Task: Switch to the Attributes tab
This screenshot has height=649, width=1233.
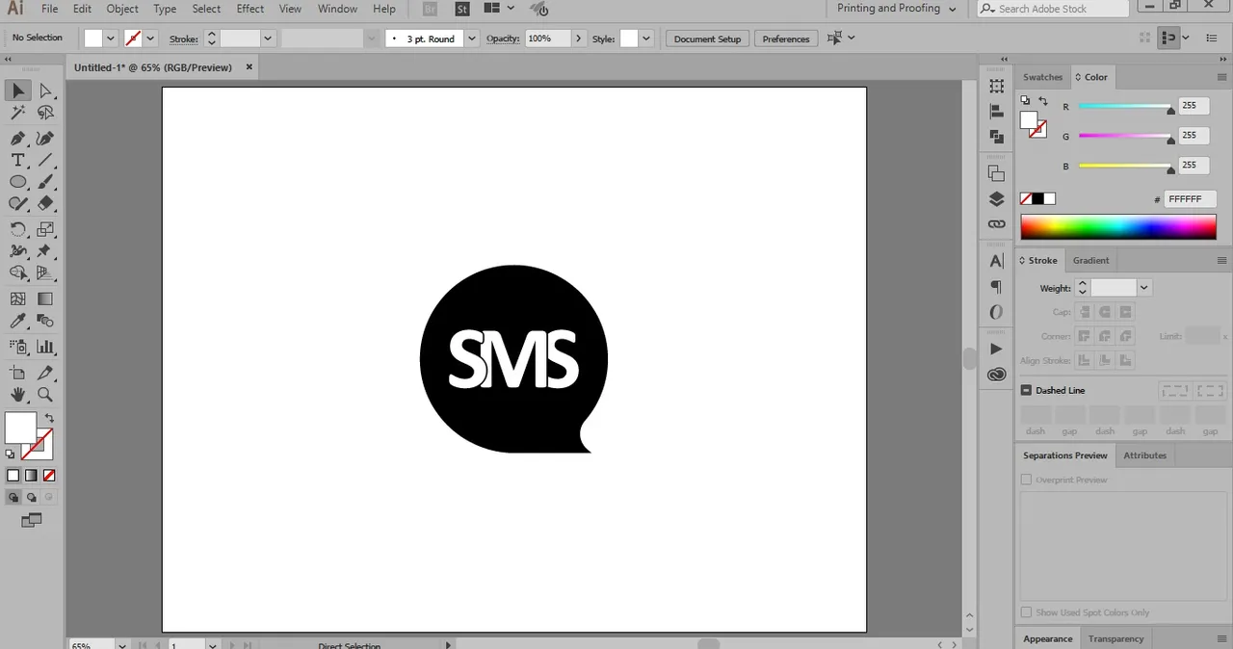Action: pos(1144,455)
